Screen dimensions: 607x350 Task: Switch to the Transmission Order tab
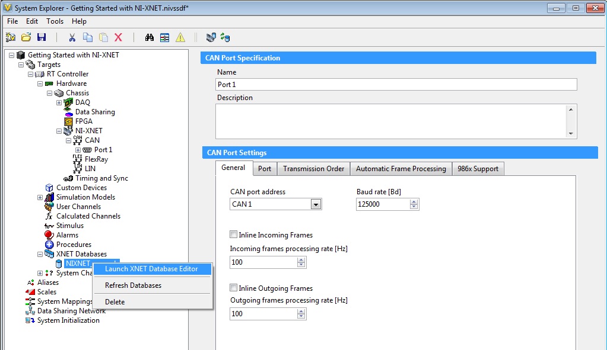(x=313, y=169)
